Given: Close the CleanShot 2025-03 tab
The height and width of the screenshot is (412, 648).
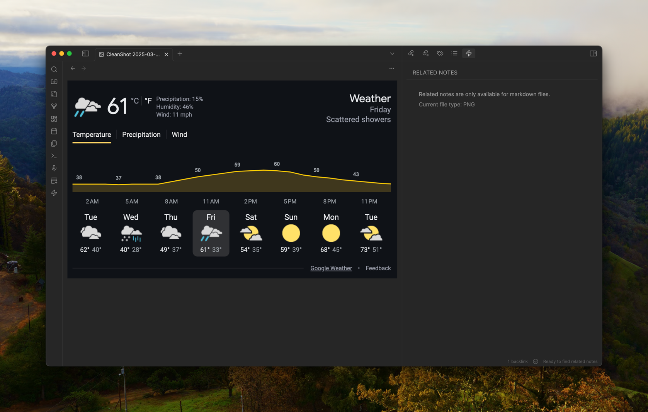Looking at the screenshot, I should 166,54.
